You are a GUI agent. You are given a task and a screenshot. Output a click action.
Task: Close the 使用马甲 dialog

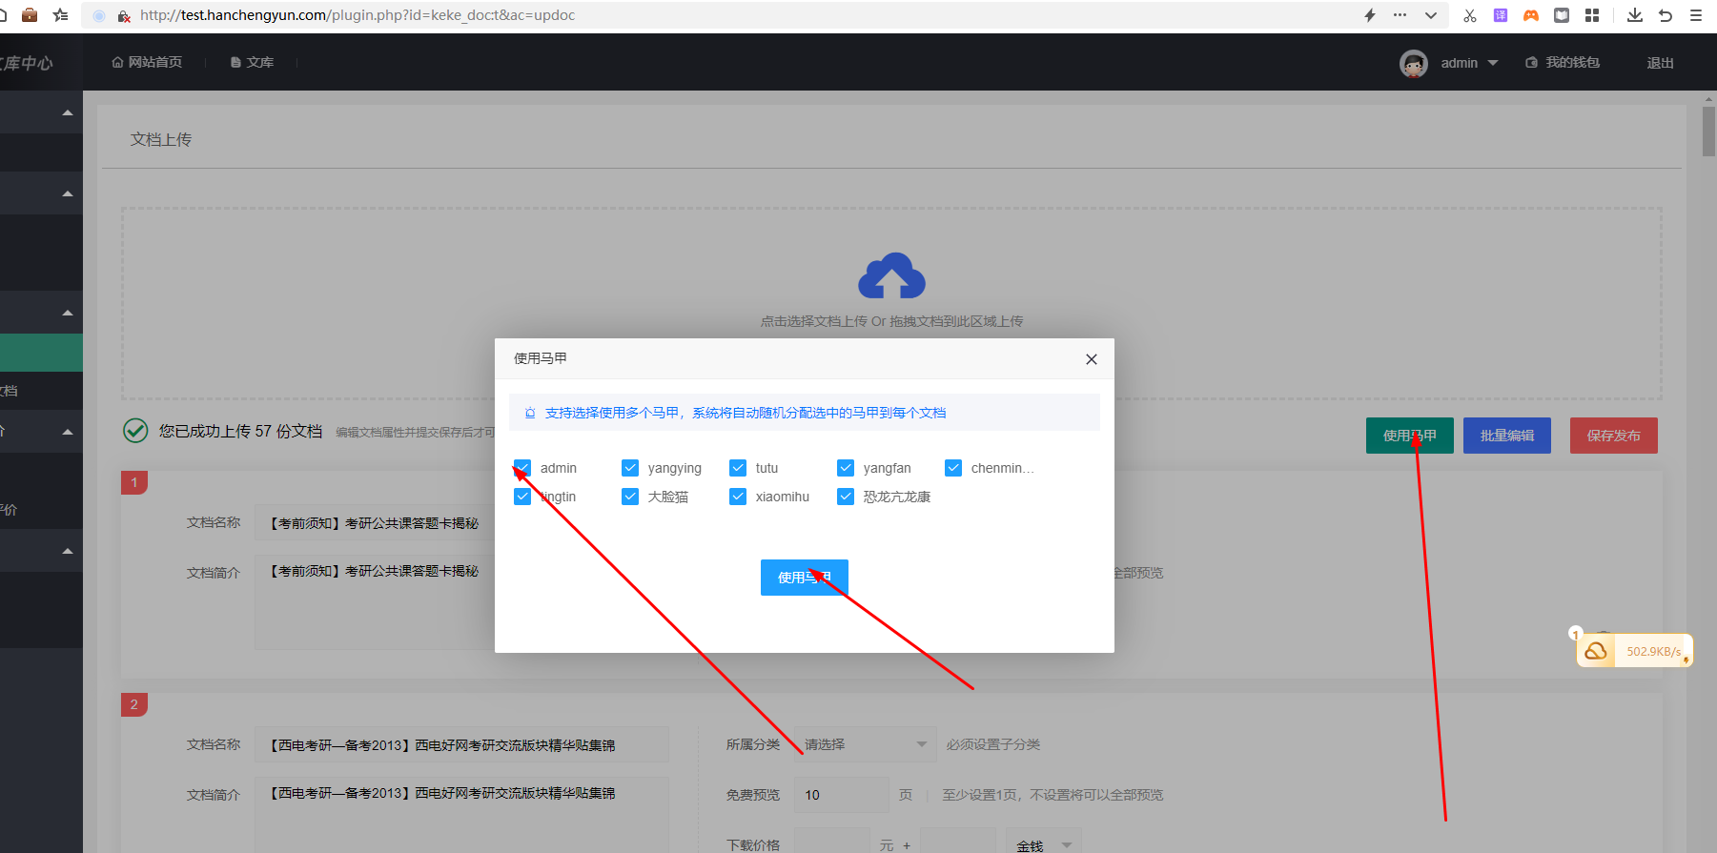1091,359
